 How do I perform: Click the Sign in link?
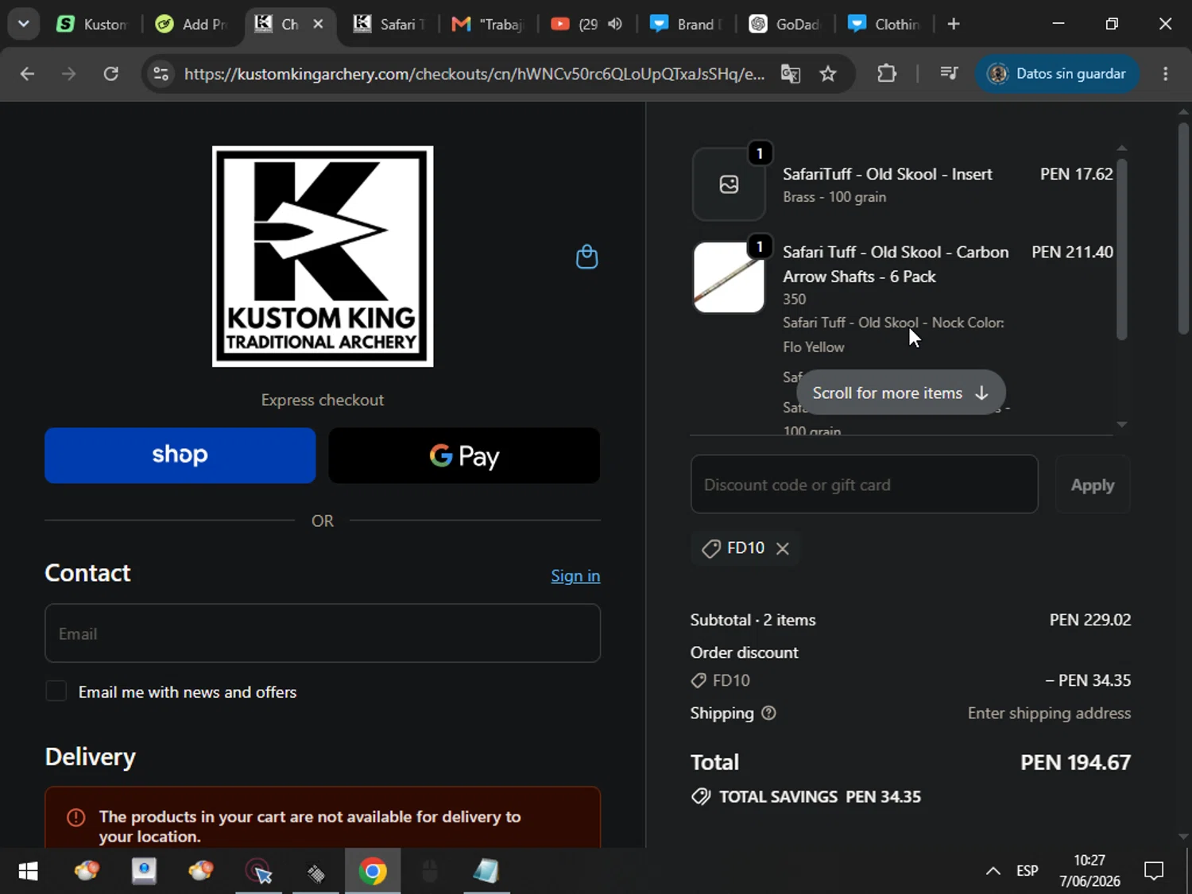pyautogui.click(x=575, y=575)
